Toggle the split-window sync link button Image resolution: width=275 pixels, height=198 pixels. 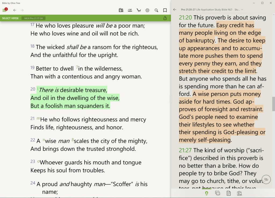click(266, 179)
